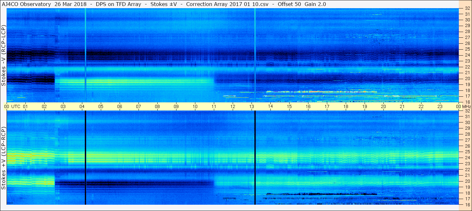Select the 05 hour tick label

[101, 106]
